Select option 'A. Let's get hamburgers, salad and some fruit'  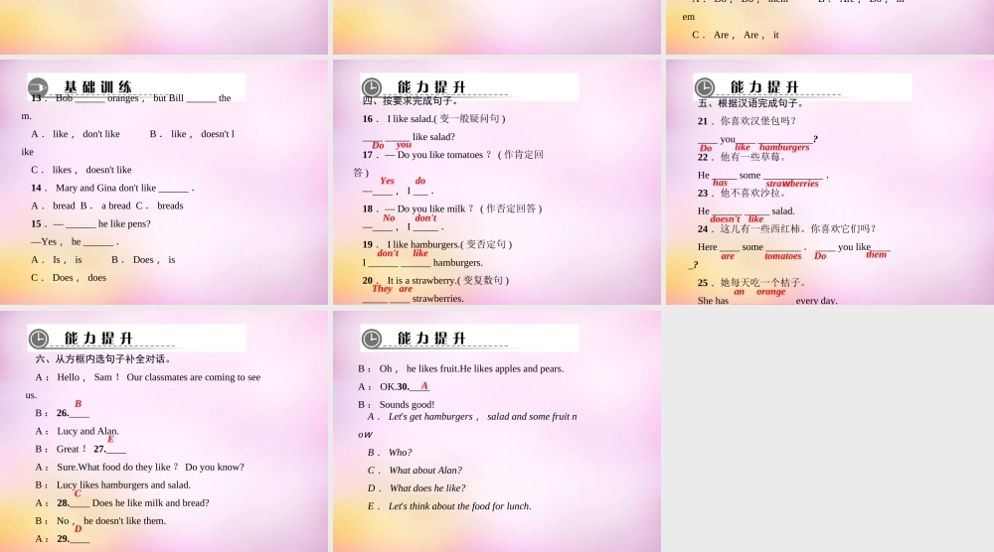pos(472,417)
